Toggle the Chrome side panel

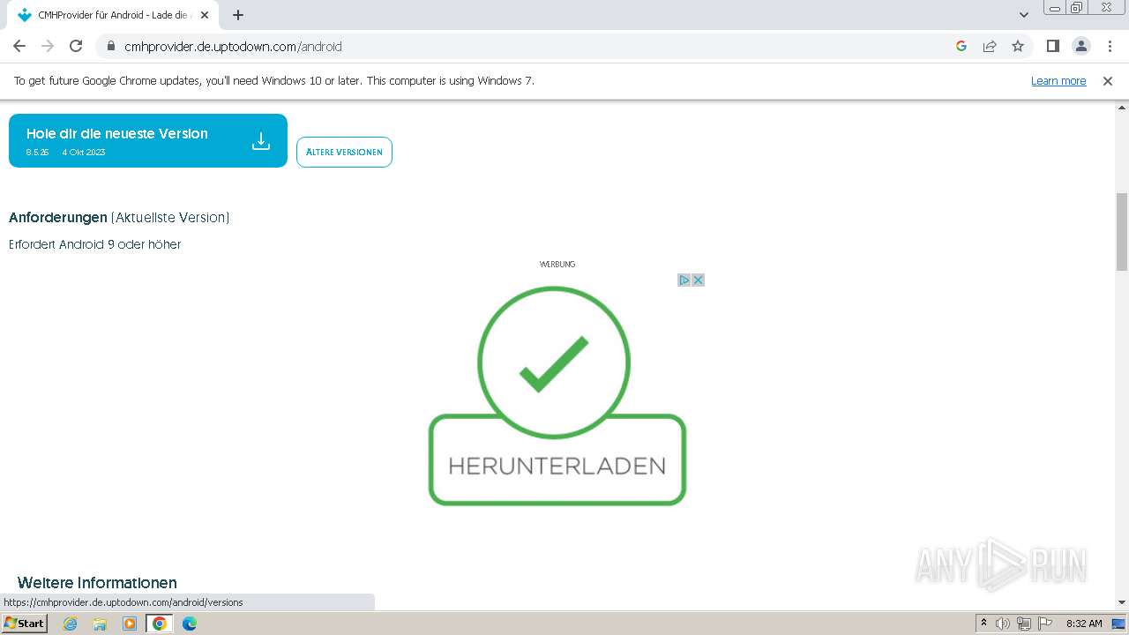click(x=1052, y=46)
